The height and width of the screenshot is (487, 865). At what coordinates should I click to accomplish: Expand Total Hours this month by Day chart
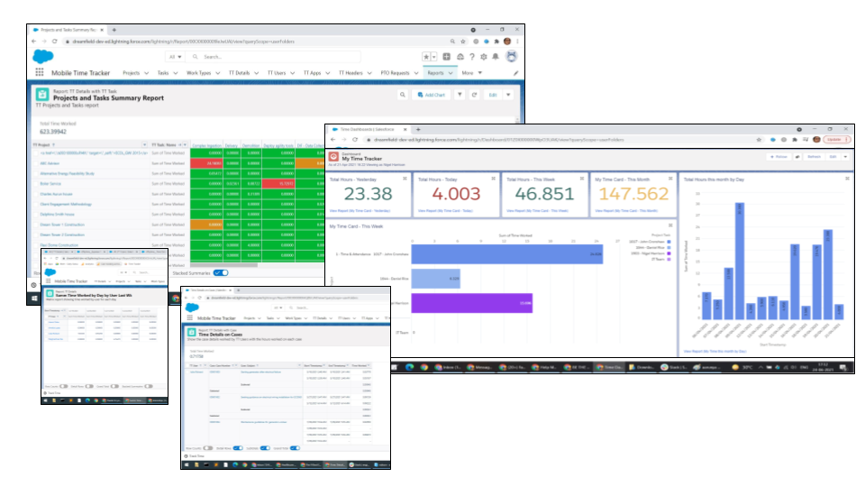(x=847, y=179)
